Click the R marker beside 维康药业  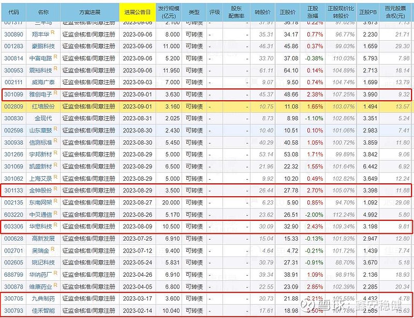click(x=55, y=285)
